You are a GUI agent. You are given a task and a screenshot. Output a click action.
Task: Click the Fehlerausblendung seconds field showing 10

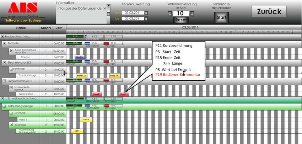(181, 14)
